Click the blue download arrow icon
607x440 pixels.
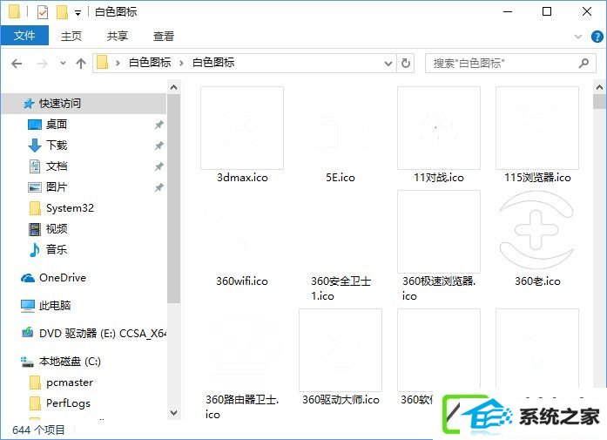tap(35, 146)
